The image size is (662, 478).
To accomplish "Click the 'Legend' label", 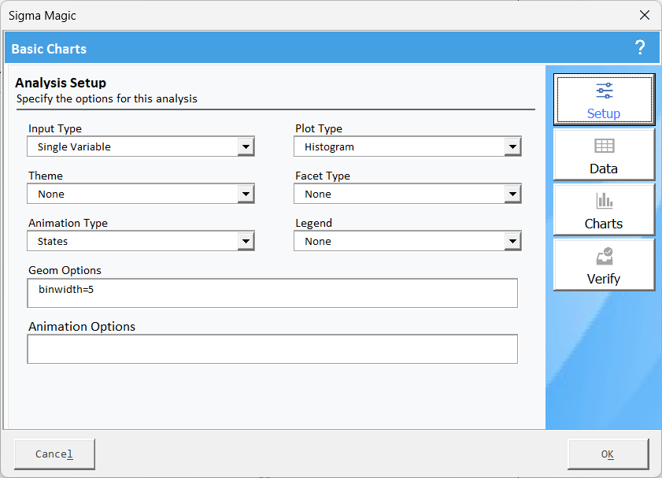I will 314,224.
